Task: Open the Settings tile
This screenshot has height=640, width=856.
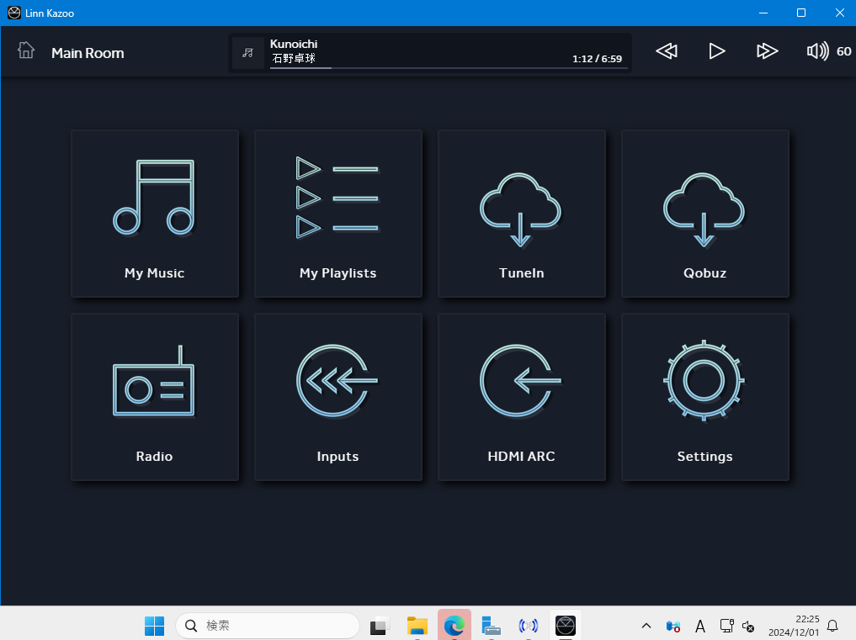Action: 705,397
